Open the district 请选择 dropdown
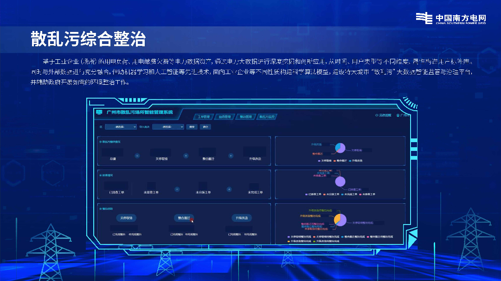Image resolution: width=501 pixels, height=281 pixels. [120, 127]
